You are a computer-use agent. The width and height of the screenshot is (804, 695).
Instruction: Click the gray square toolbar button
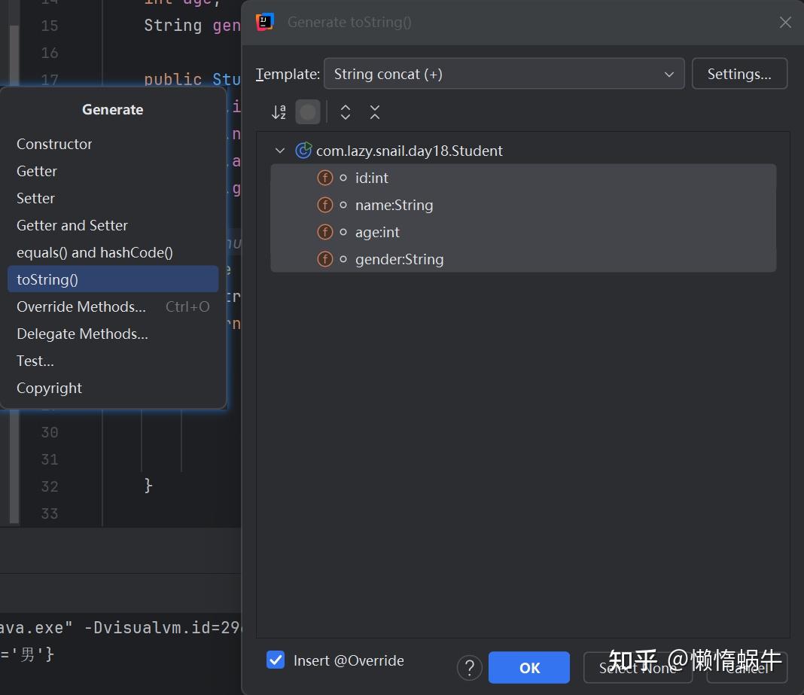[308, 111]
